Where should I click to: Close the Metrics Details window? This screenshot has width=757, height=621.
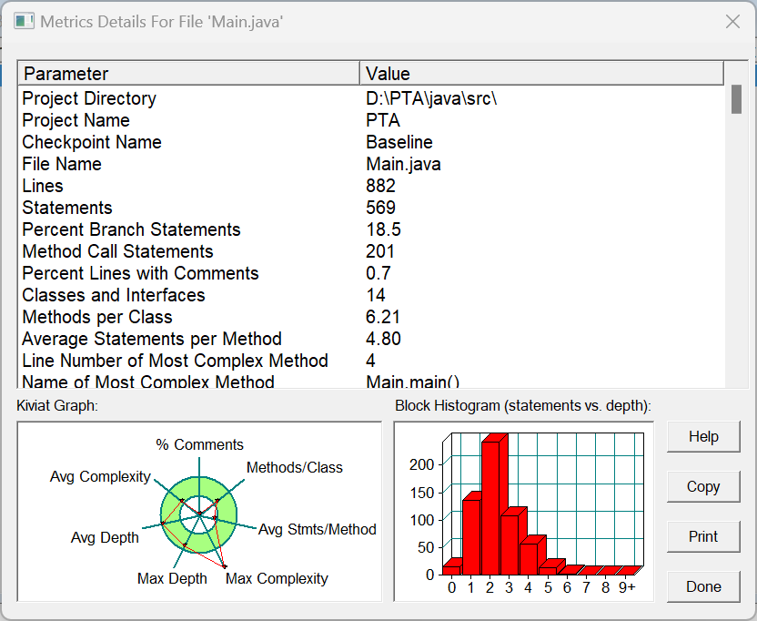coord(732,22)
